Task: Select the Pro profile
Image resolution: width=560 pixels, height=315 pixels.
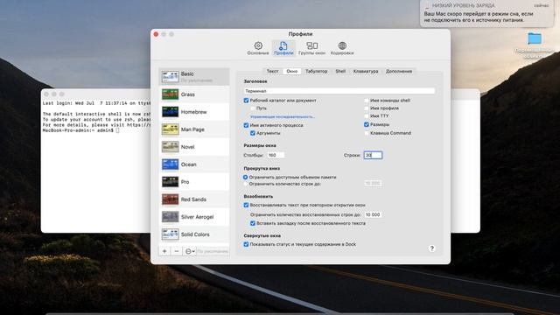Action: 194,182
